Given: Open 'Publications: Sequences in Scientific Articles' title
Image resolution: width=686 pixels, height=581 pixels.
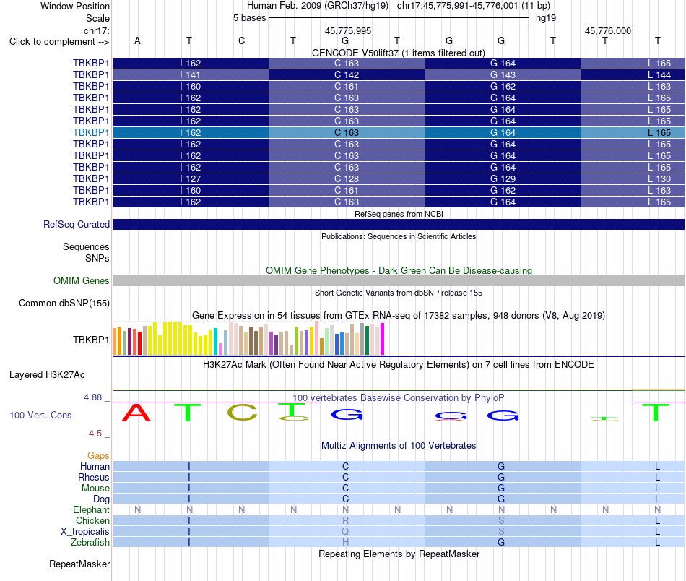Looking at the screenshot, I should pyautogui.click(x=399, y=236).
